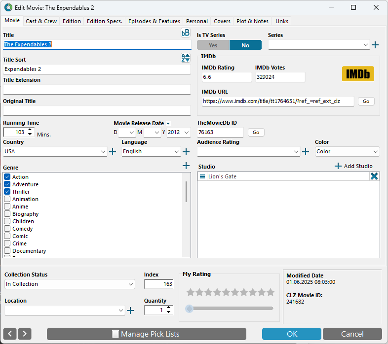Click the My Rating slider handle
The width and height of the screenshot is (388, 344).
pyautogui.click(x=189, y=309)
